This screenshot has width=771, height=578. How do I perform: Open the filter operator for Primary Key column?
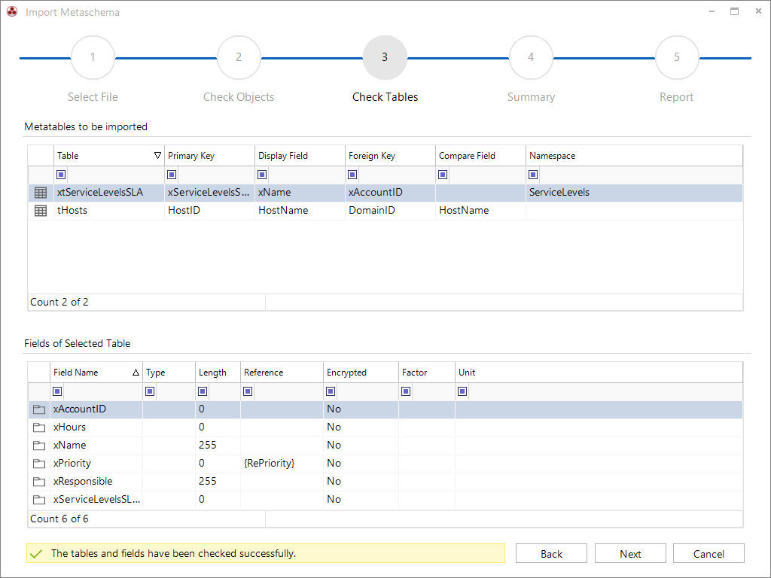click(172, 175)
